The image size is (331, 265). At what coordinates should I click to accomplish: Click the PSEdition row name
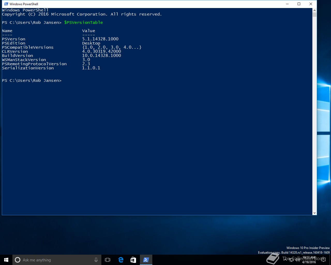14,43
